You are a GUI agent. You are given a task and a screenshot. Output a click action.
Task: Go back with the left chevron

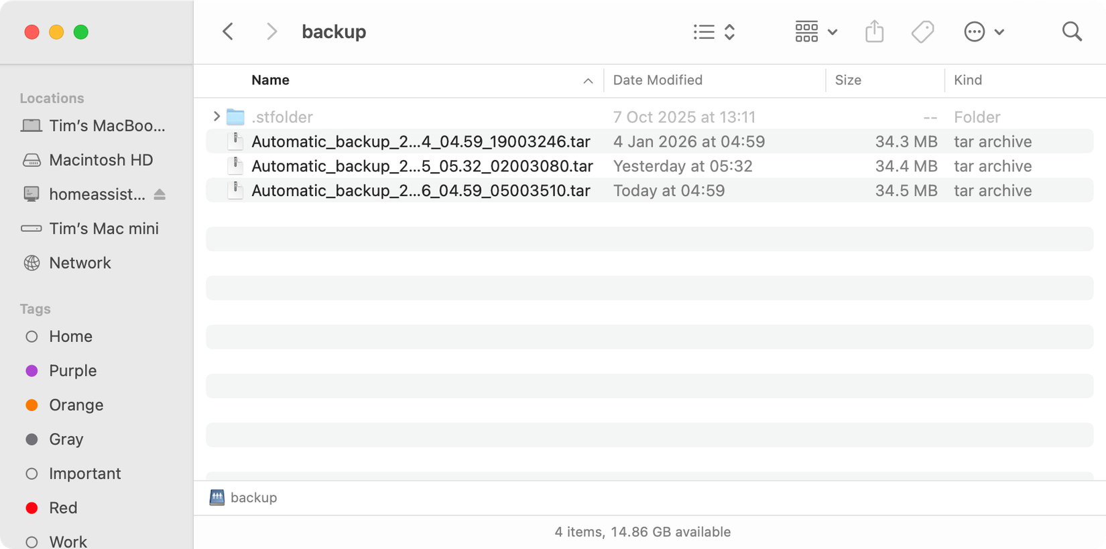click(x=229, y=31)
